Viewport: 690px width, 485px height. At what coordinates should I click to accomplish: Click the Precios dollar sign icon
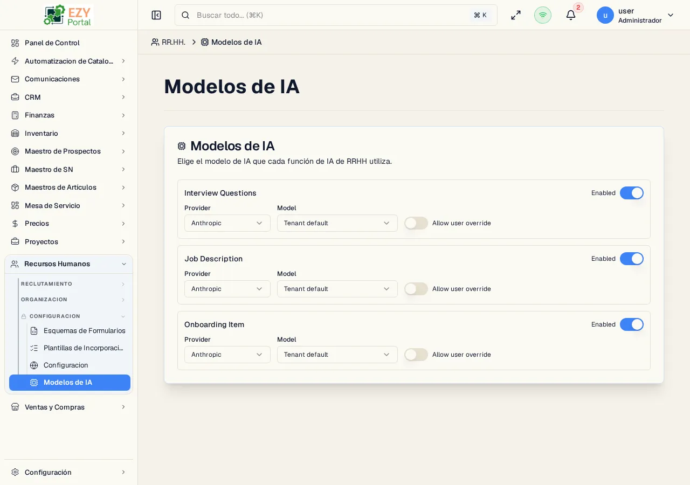point(15,224)
